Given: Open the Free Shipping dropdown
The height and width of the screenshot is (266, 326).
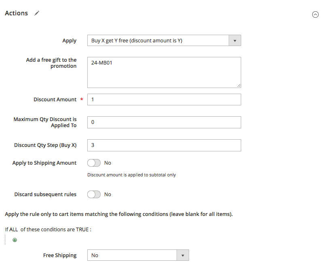Looking at the screenshot, I should [133, 255].
